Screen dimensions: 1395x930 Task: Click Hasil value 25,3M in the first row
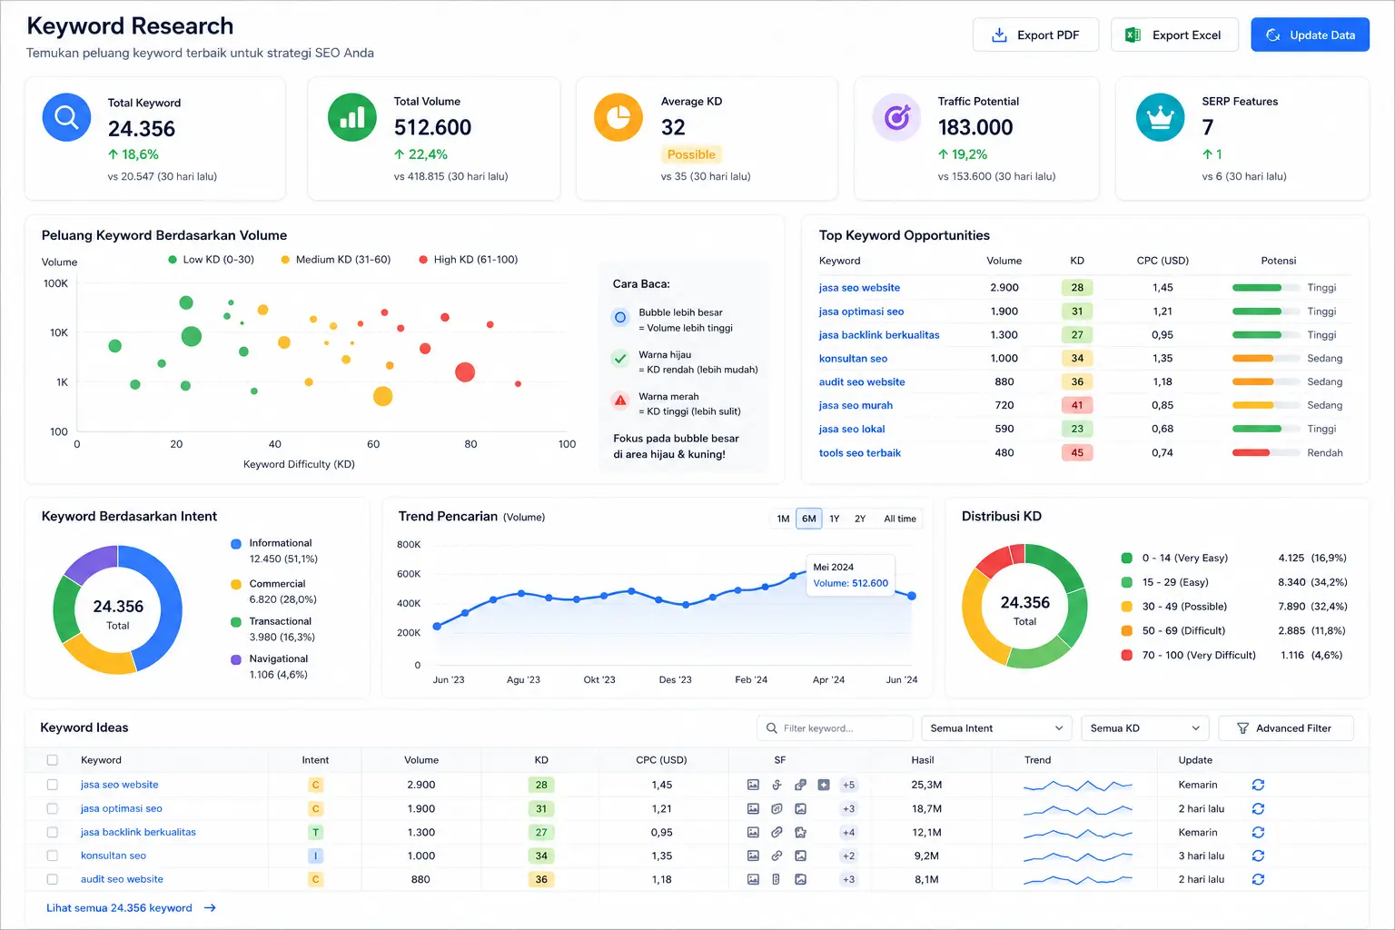tap(926, 785)
